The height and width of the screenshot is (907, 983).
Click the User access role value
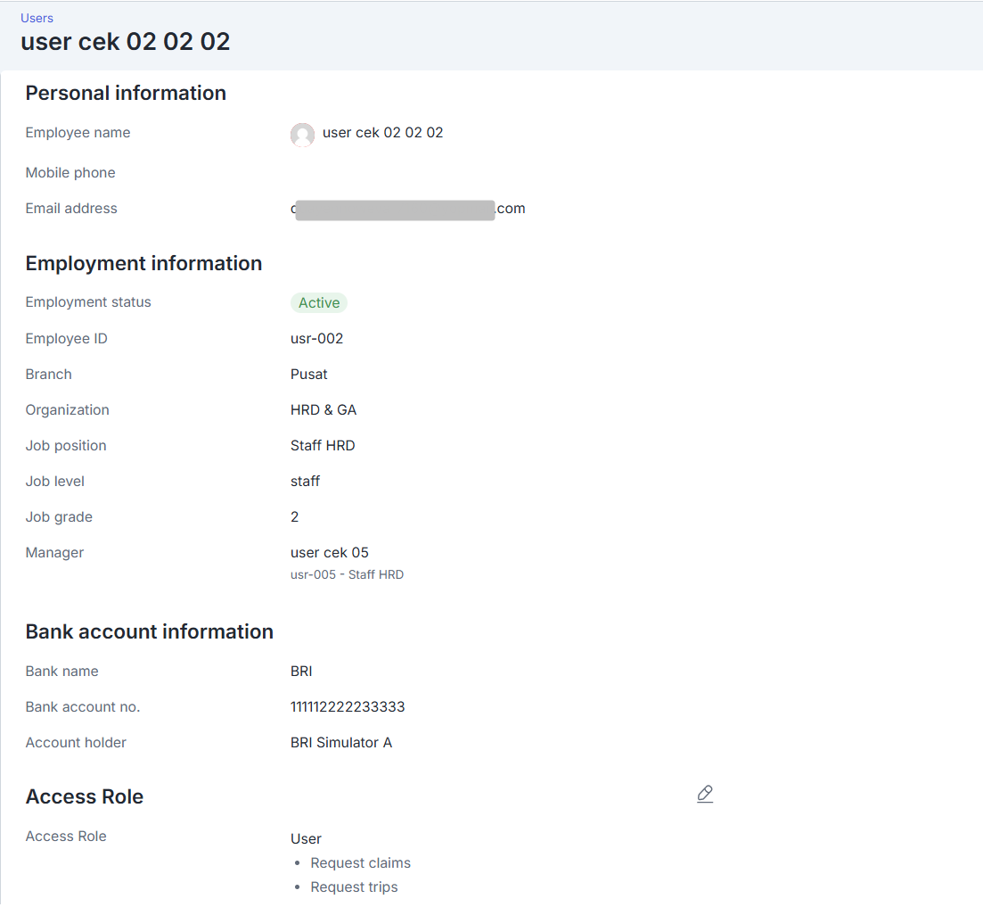pyautogui.click(x=306, y=839)
